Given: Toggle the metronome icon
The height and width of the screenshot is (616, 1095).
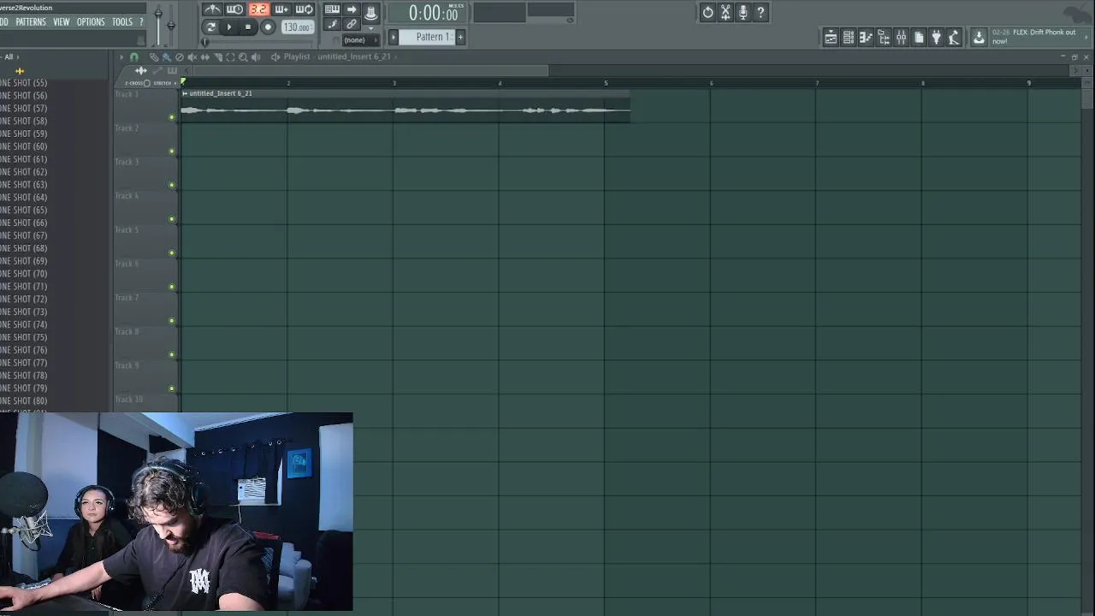Looking at the screenshot, I should point(212,9).
